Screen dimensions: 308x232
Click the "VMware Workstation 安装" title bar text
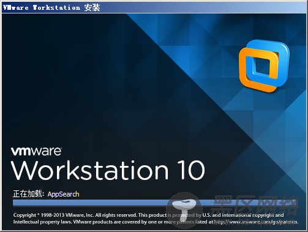(x=51, y=8)
